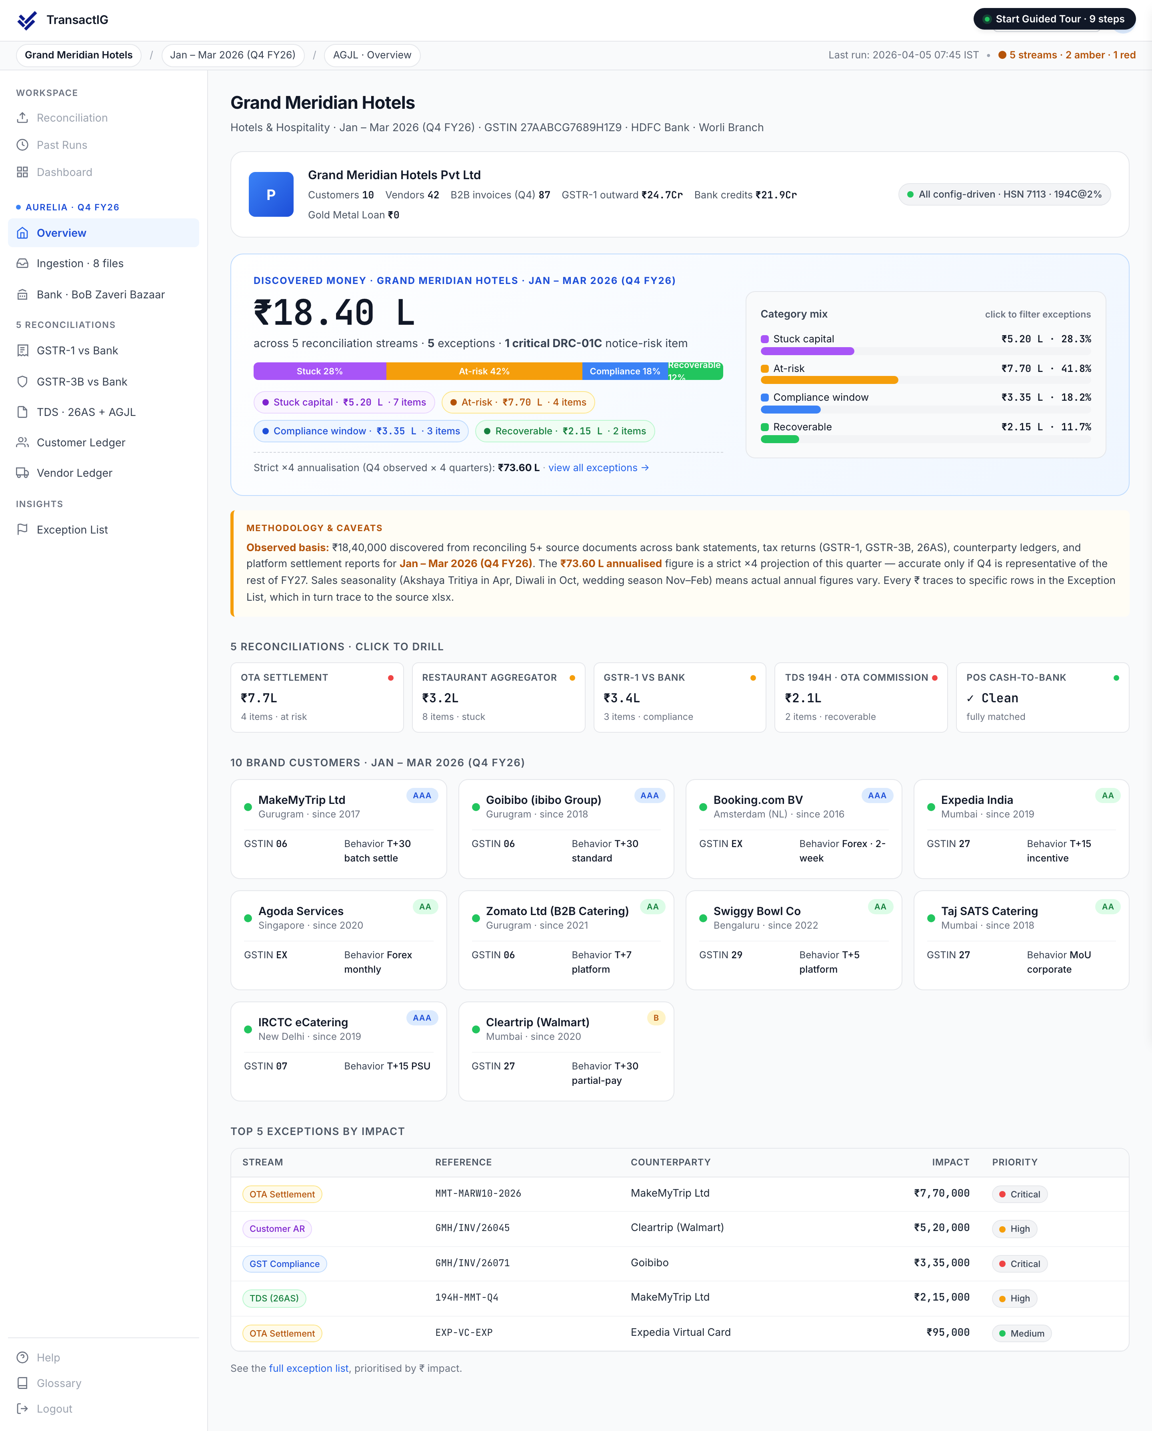
Task: Click the Dashboard grid icon
Action: (x=22, y=172)
